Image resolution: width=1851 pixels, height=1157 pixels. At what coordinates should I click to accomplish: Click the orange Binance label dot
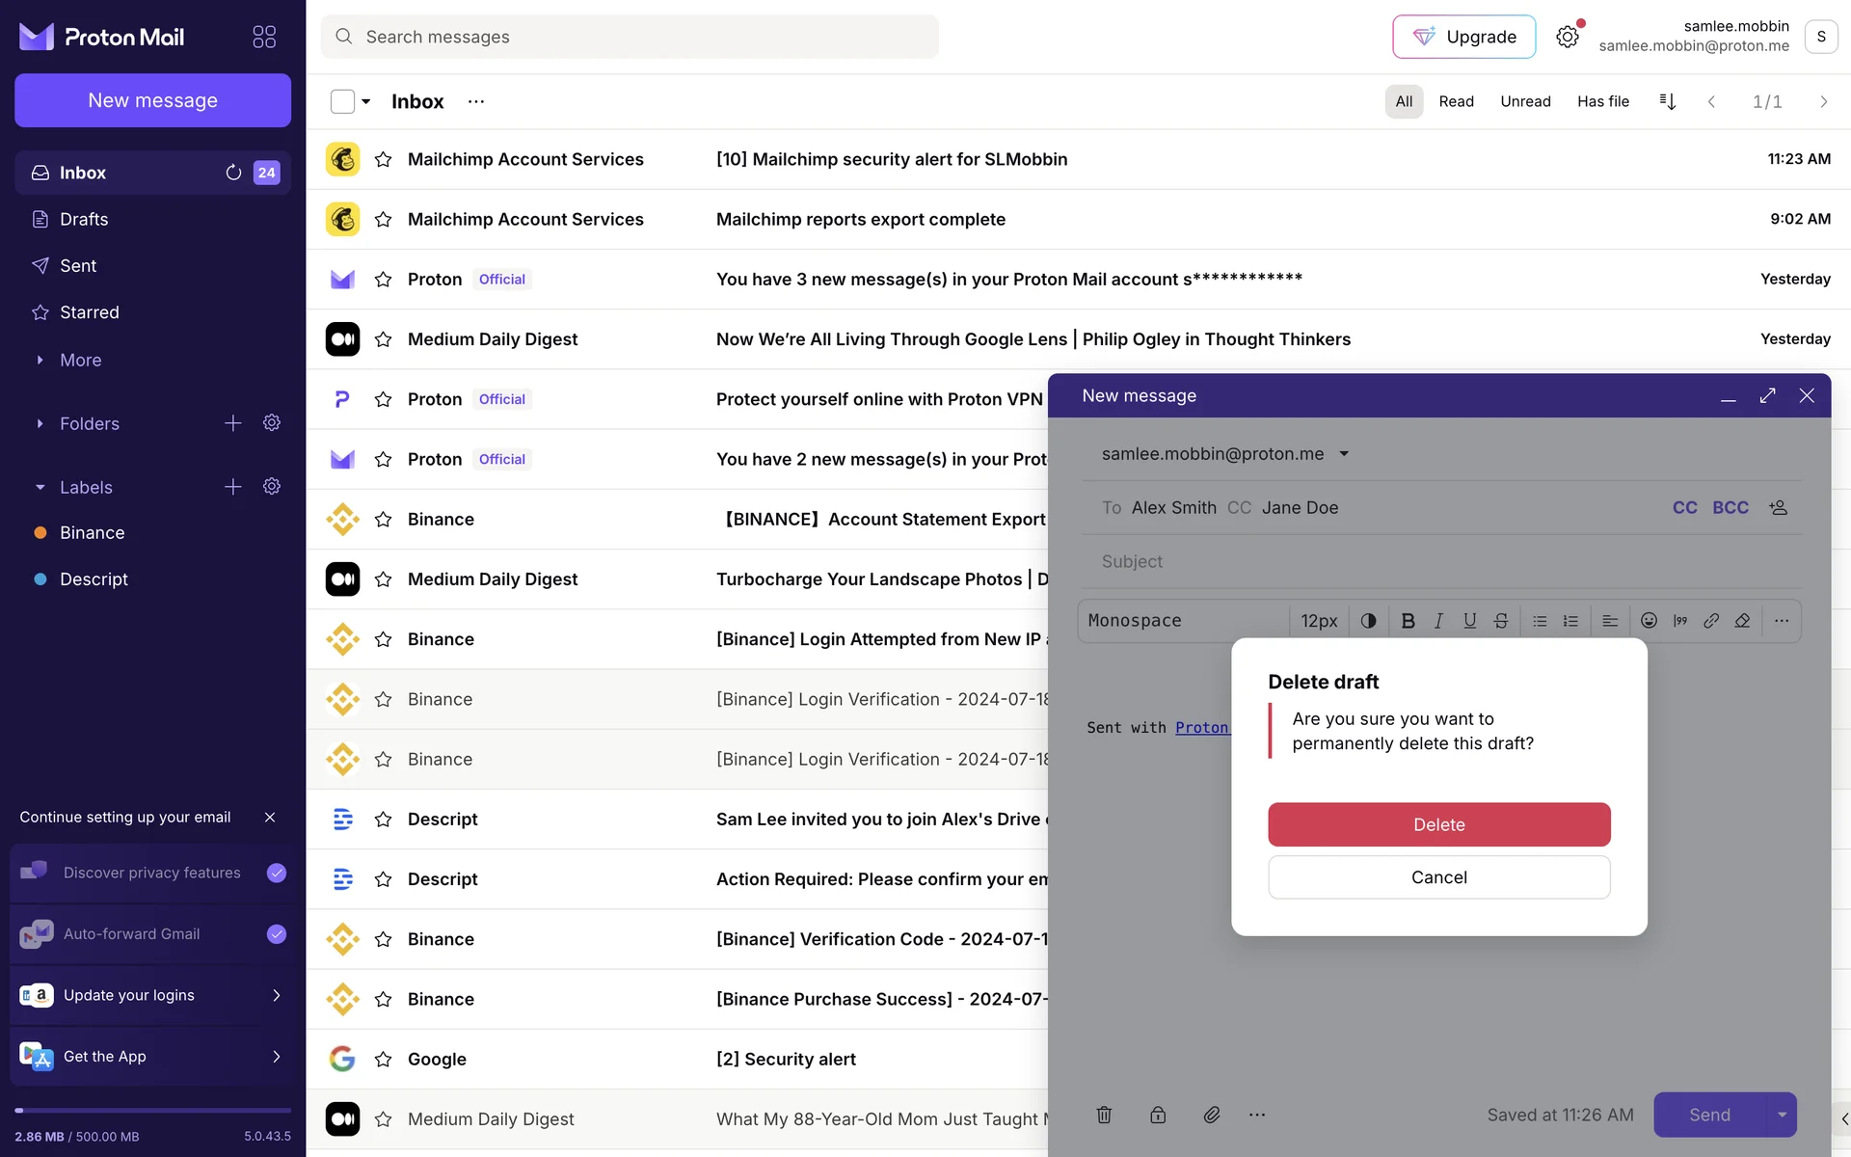pyautogui.click(x=40, y=532)
